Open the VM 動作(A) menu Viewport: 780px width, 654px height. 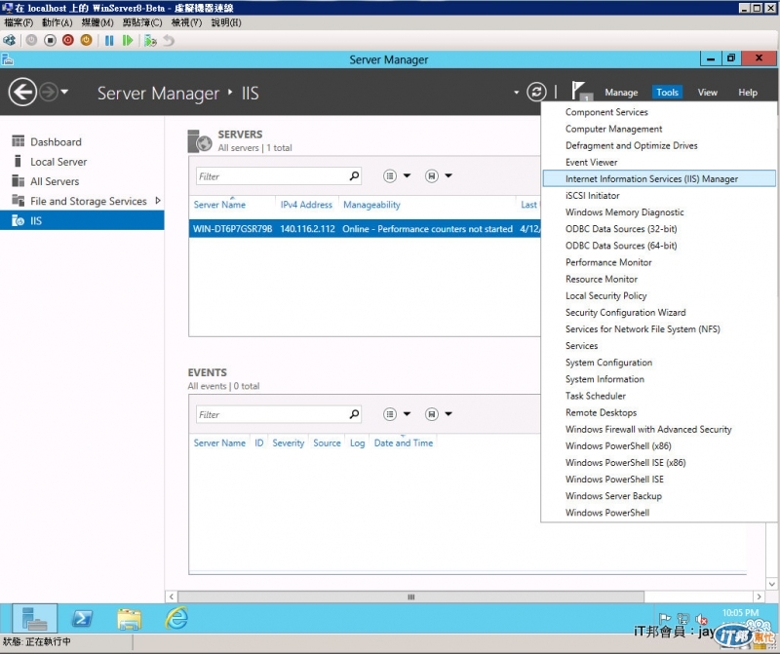click(57, 22)
